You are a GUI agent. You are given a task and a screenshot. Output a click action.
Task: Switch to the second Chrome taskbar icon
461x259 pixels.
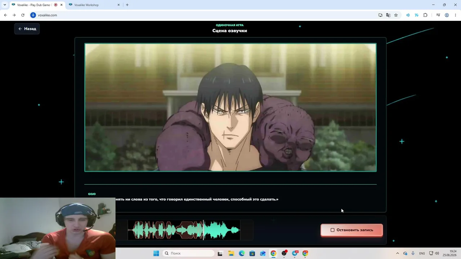[305, 253]
